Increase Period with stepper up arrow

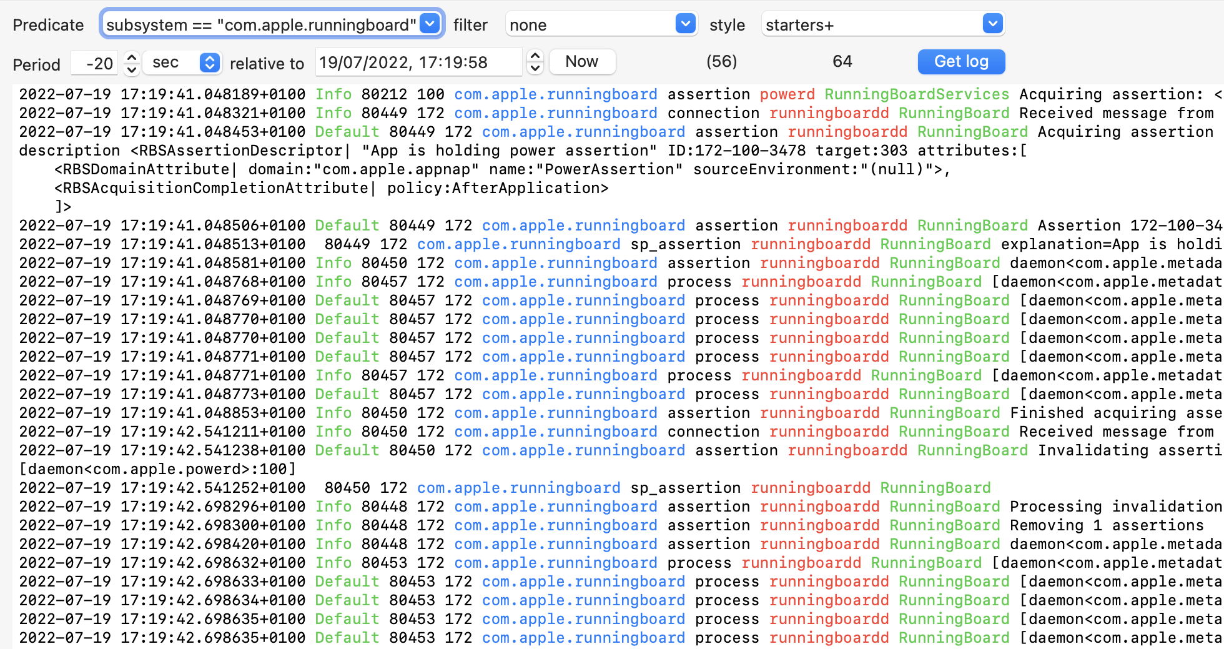click(x=131, y=57)
